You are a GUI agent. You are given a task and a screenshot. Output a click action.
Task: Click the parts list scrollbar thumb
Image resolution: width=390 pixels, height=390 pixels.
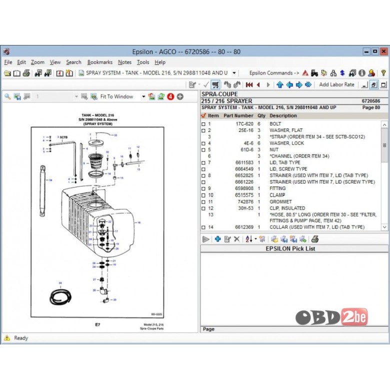(x=384, y=145)
